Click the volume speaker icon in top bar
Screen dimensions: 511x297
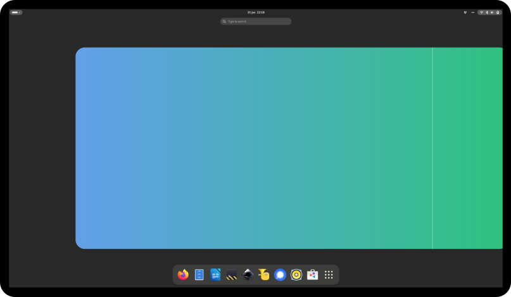[x=492, y=13]
